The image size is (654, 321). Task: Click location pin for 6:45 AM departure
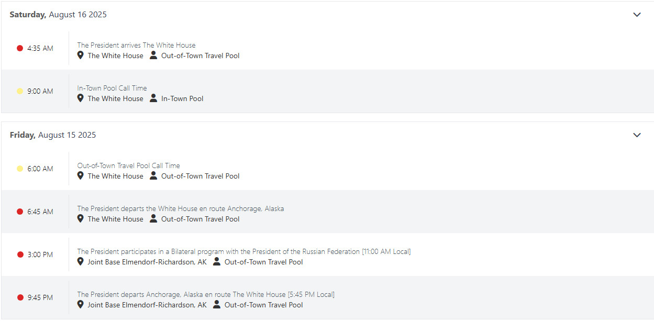80,219
